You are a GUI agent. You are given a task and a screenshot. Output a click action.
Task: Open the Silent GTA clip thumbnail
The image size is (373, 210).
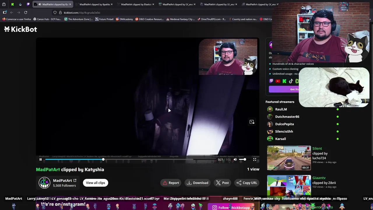[x=289, y=158]
